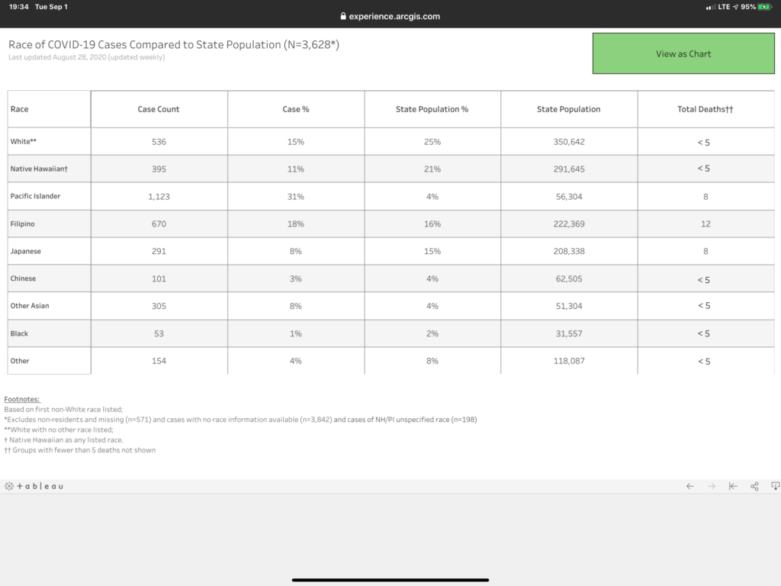Tap the battery icon in status bar

tap(764, 7)
